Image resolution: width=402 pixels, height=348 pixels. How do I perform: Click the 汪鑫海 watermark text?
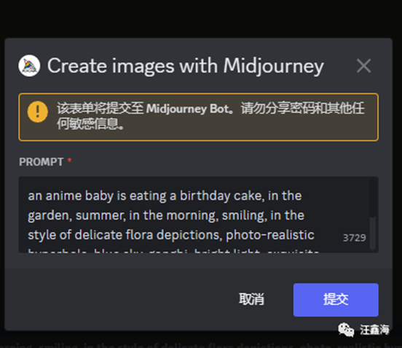[374, 330]
